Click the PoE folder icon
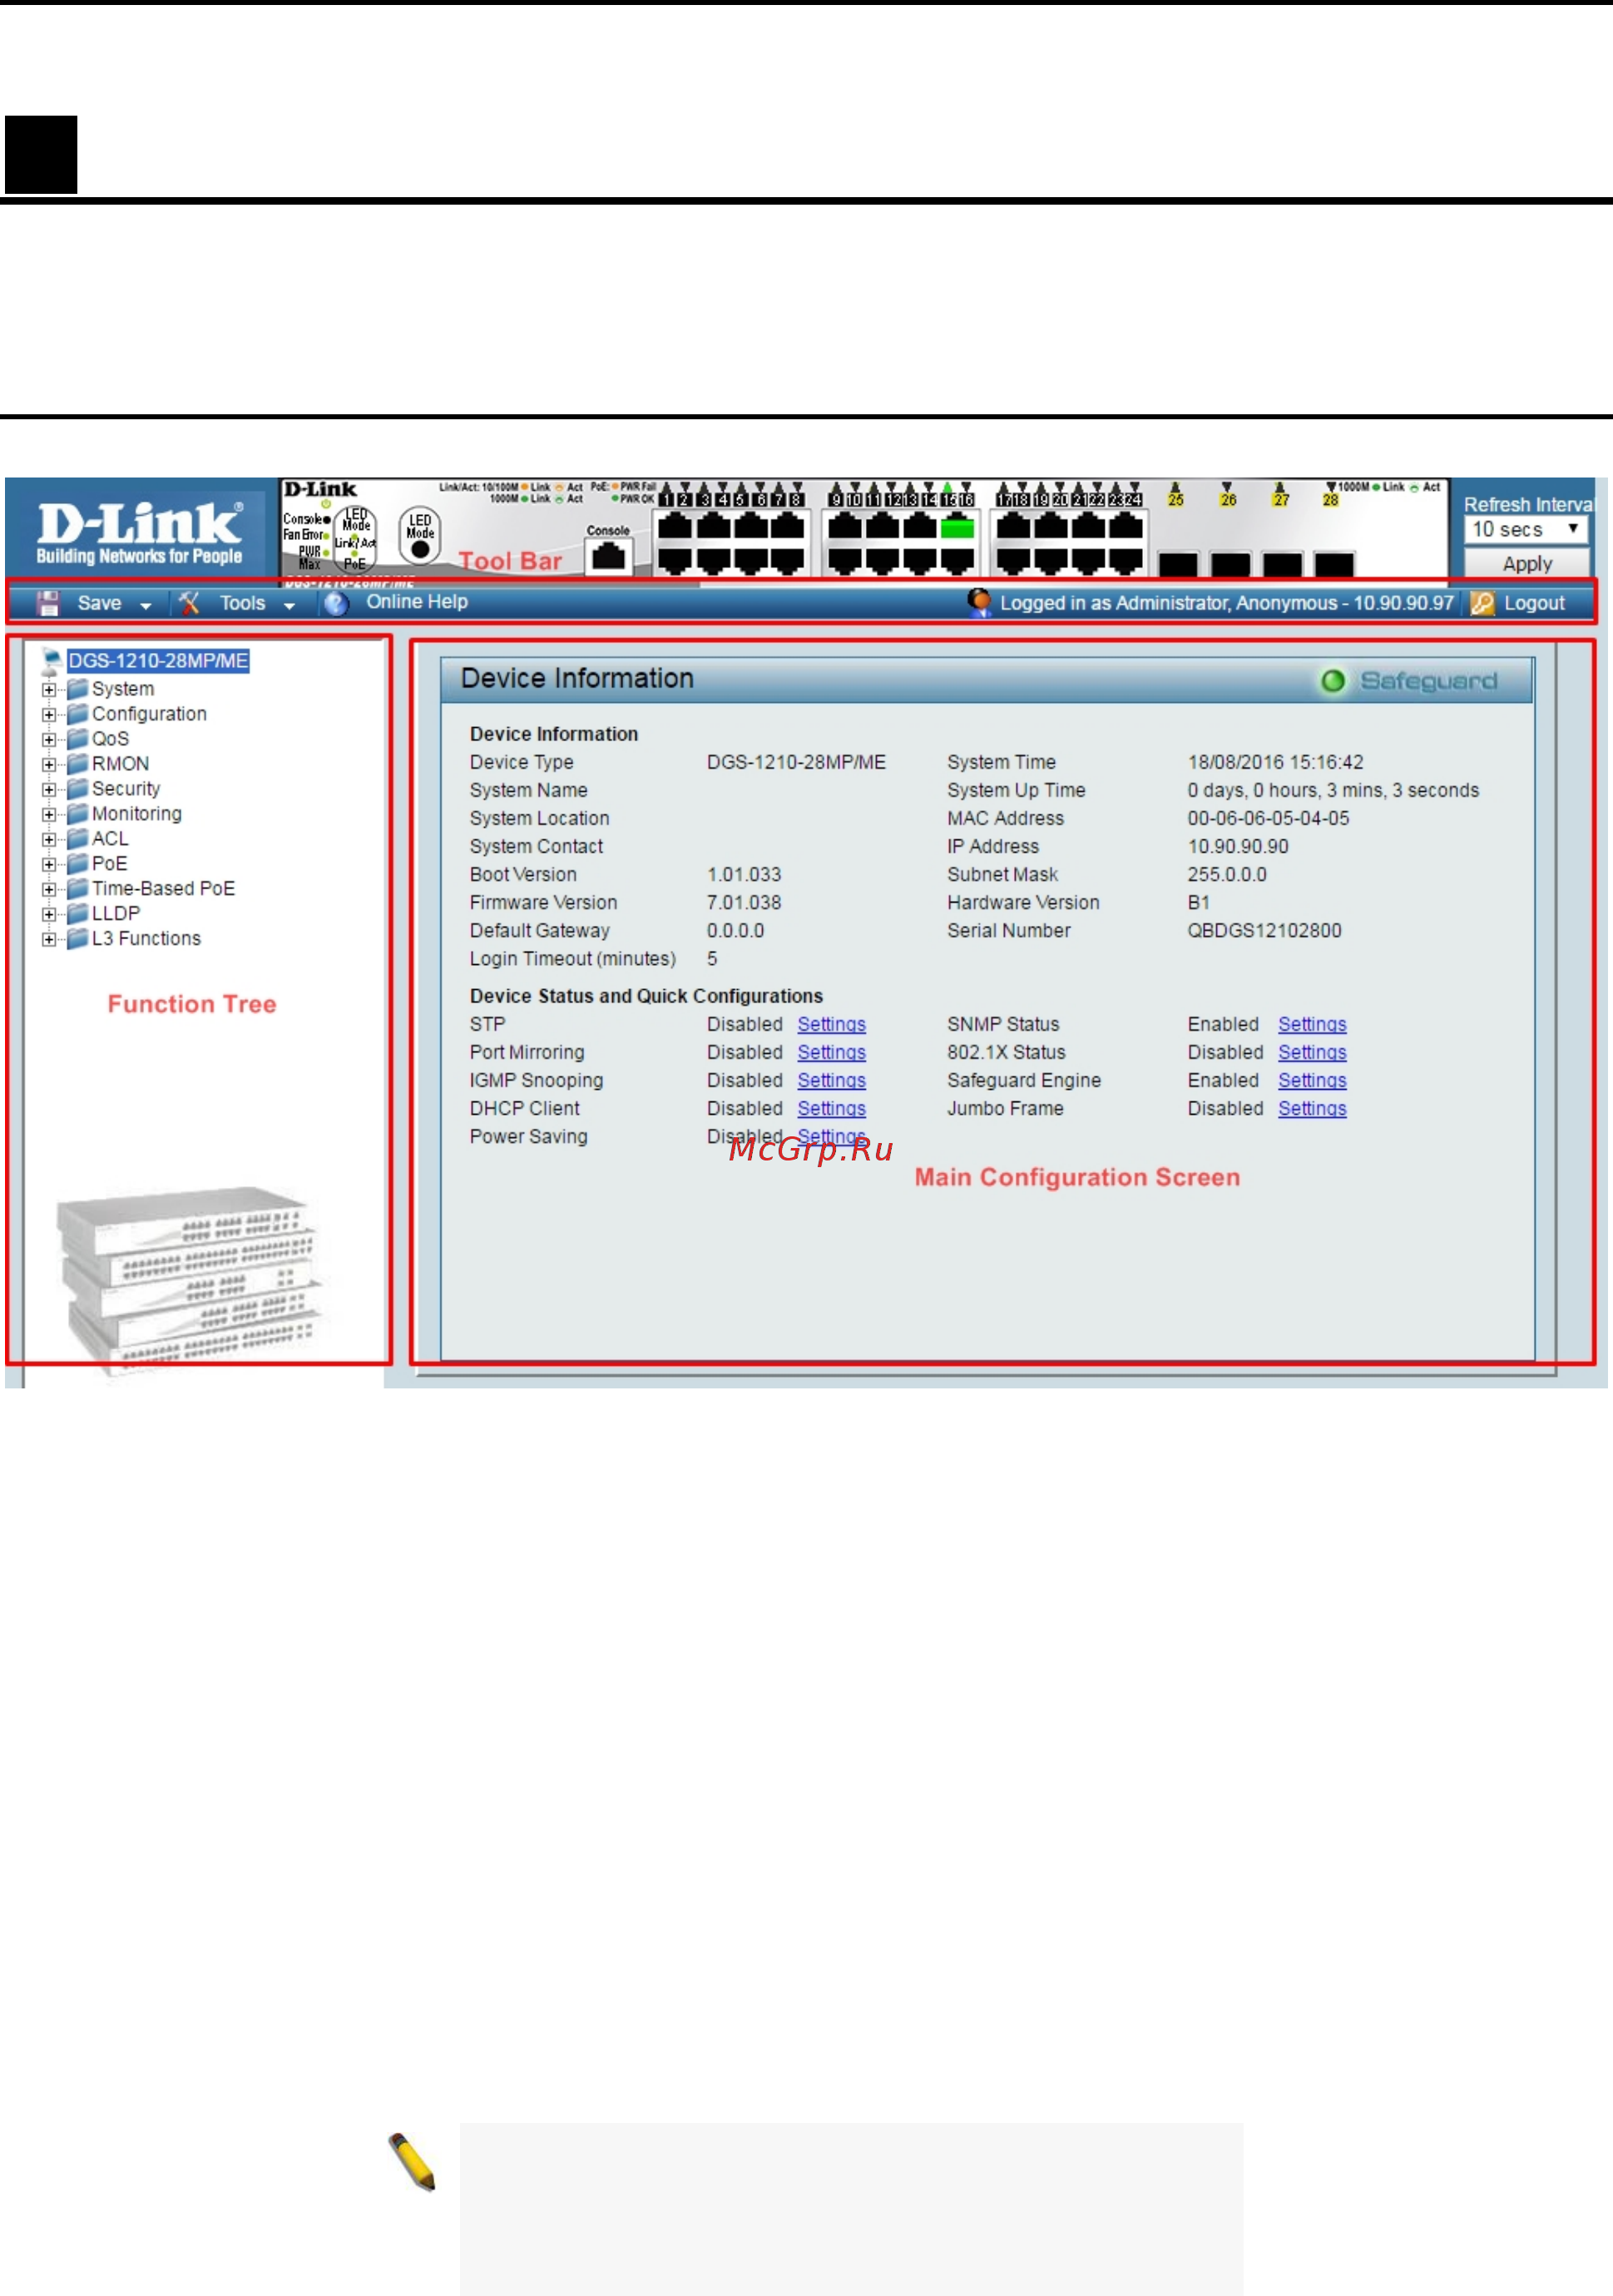This screenshot has height=2296, width=1613. [x=77, y=864]
